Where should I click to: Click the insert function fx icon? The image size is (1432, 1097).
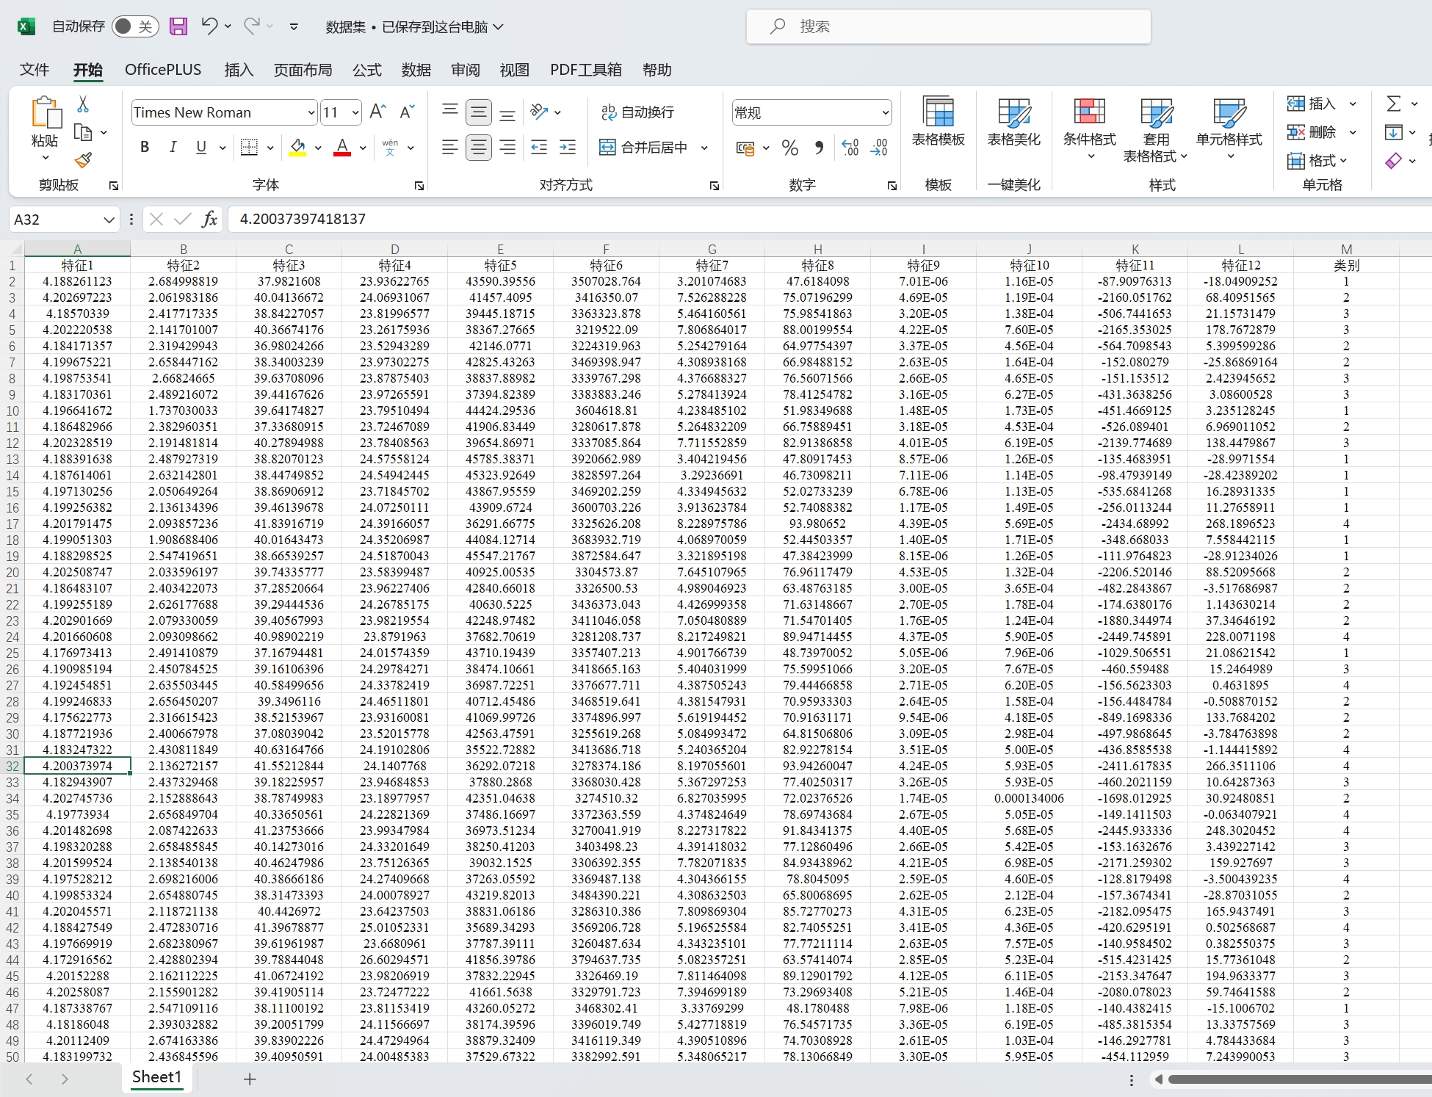click(210, 219)
